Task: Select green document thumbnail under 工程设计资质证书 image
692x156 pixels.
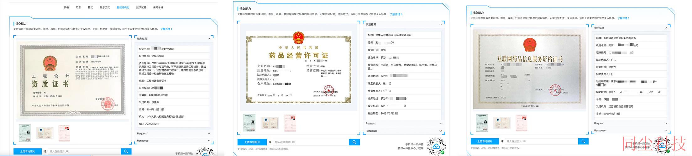Action: pyautogui.click(x=25, y=133)
